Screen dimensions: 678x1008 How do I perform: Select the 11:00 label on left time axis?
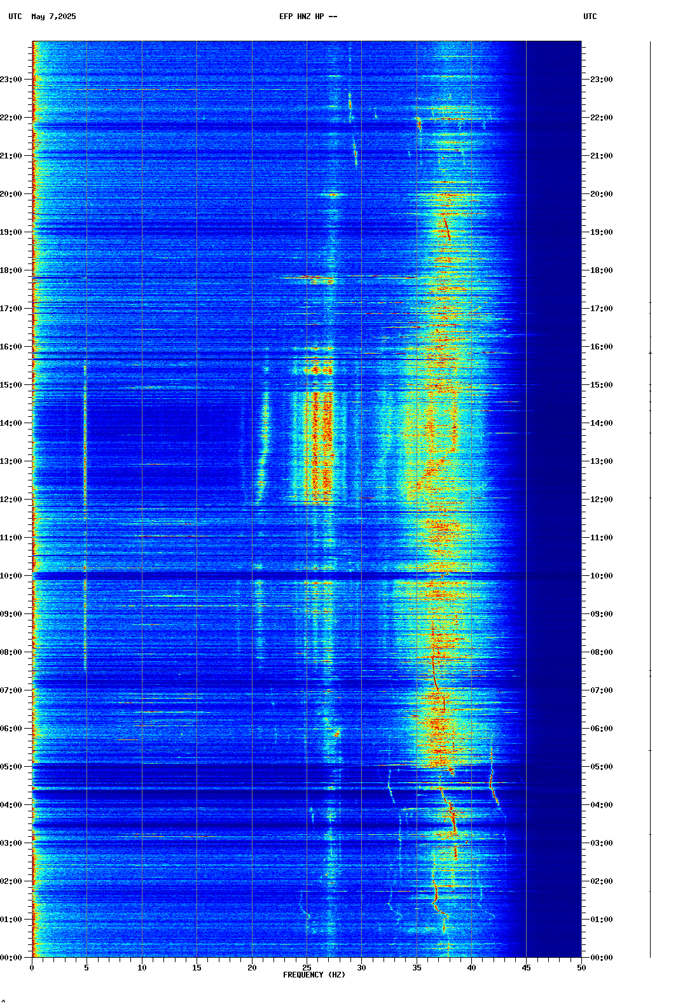pyautogui.click(x=11, y=538)
